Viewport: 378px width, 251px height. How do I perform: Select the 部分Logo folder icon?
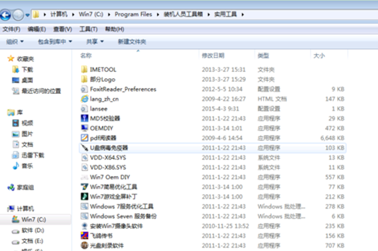tap(84, 79)
